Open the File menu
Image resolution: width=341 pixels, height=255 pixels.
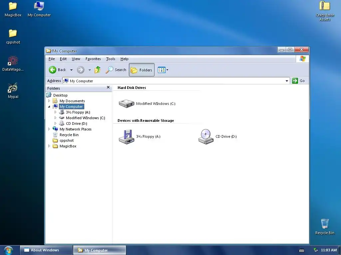[52, 59]
